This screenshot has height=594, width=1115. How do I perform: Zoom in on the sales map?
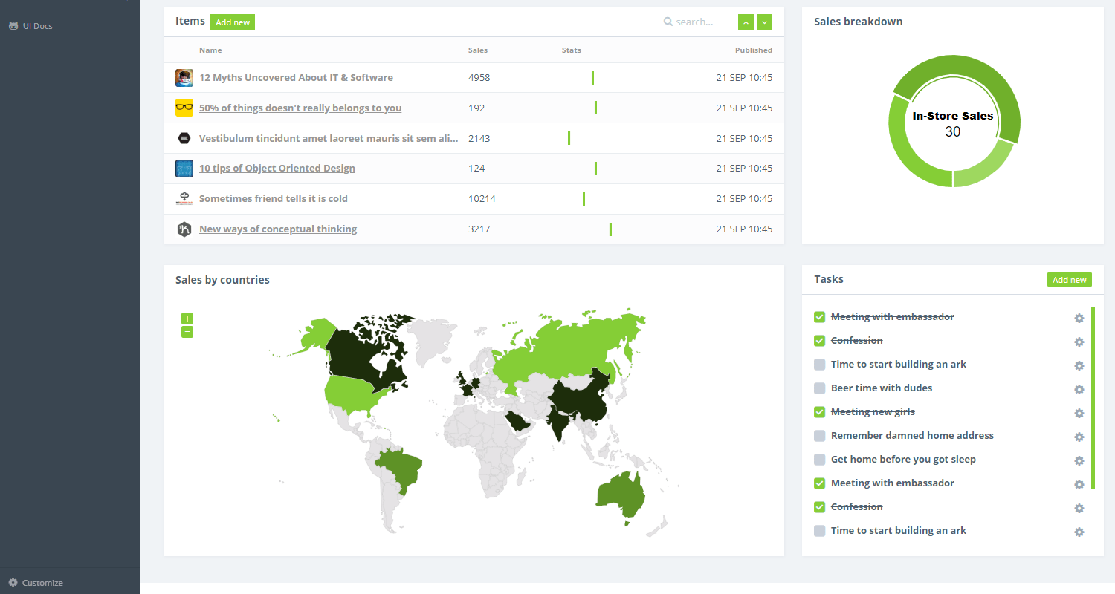click(187, 318)
